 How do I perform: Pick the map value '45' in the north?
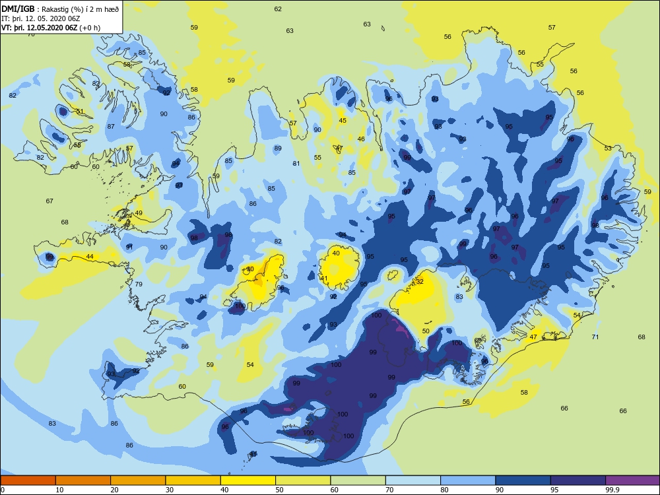343,120
